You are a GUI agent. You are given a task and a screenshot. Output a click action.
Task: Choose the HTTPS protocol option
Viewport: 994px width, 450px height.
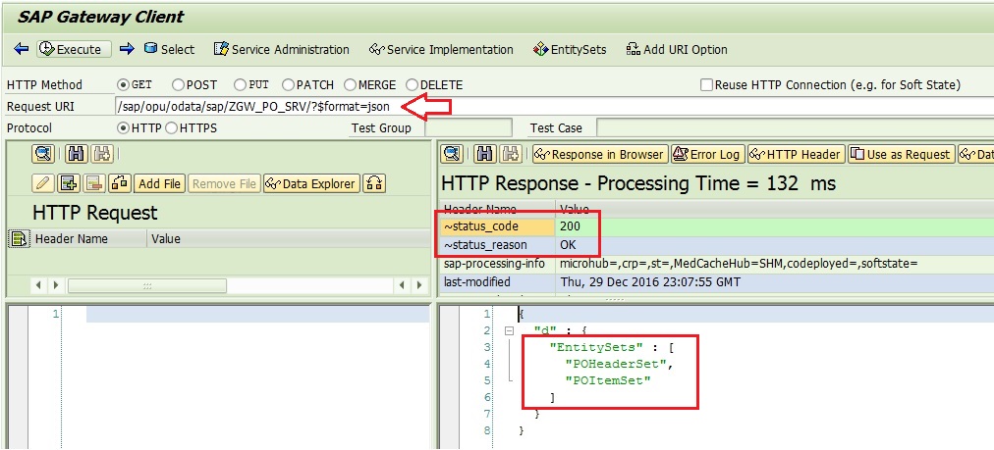pos(171,127)
